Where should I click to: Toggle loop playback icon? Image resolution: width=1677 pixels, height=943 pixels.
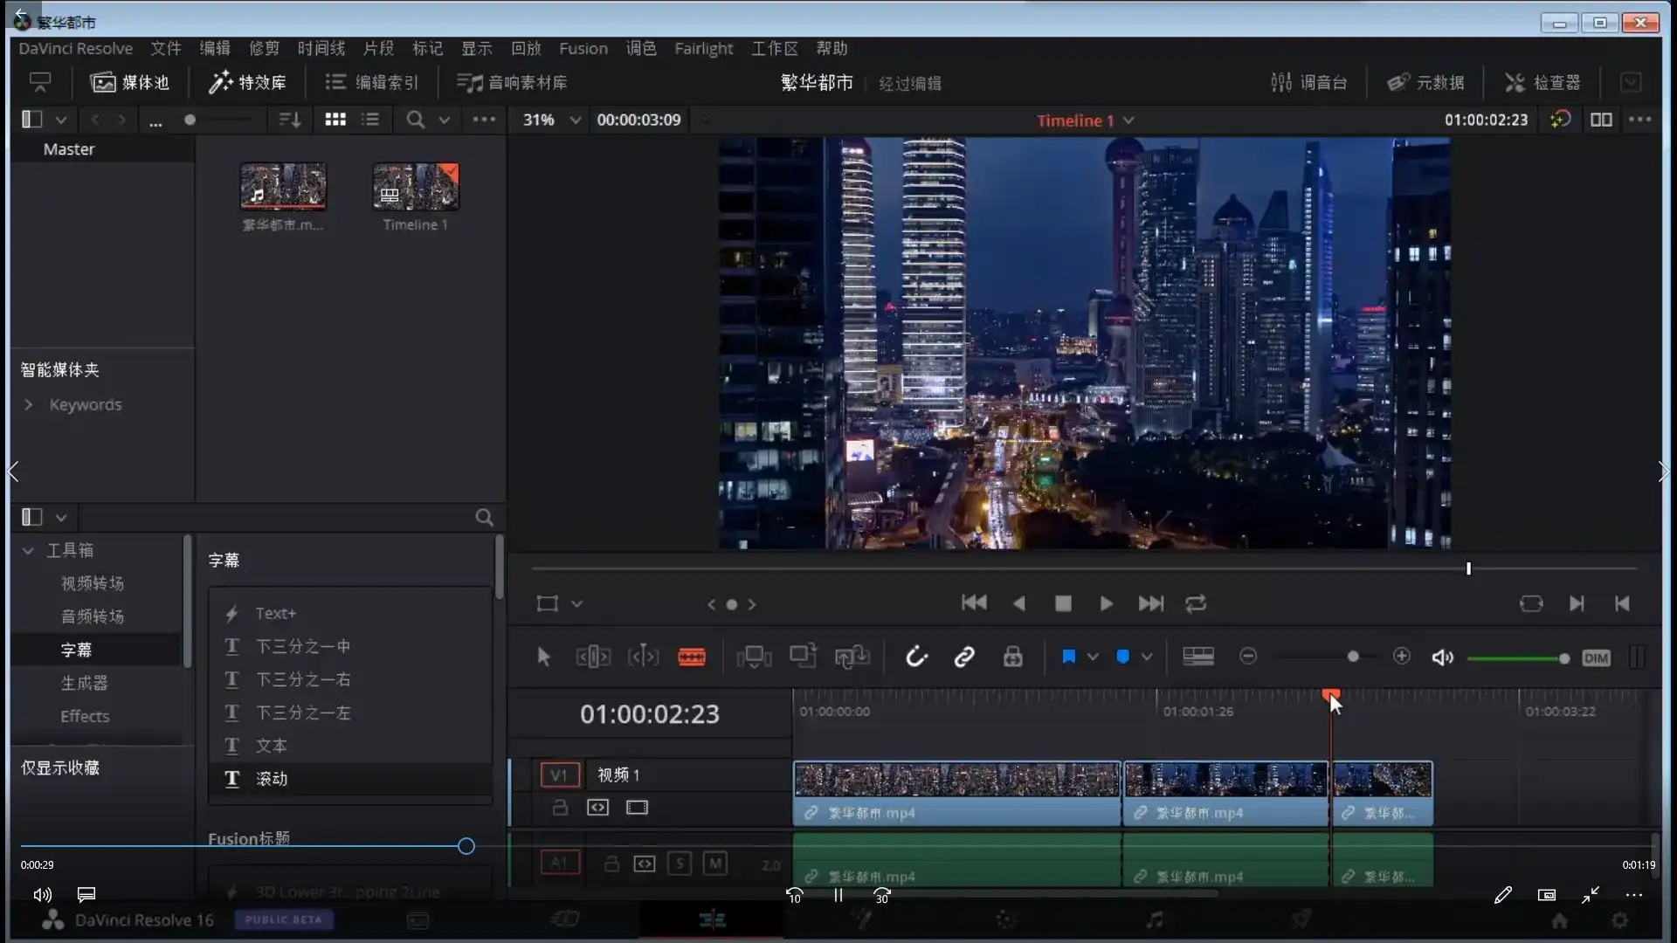(x=1196, y=603)
